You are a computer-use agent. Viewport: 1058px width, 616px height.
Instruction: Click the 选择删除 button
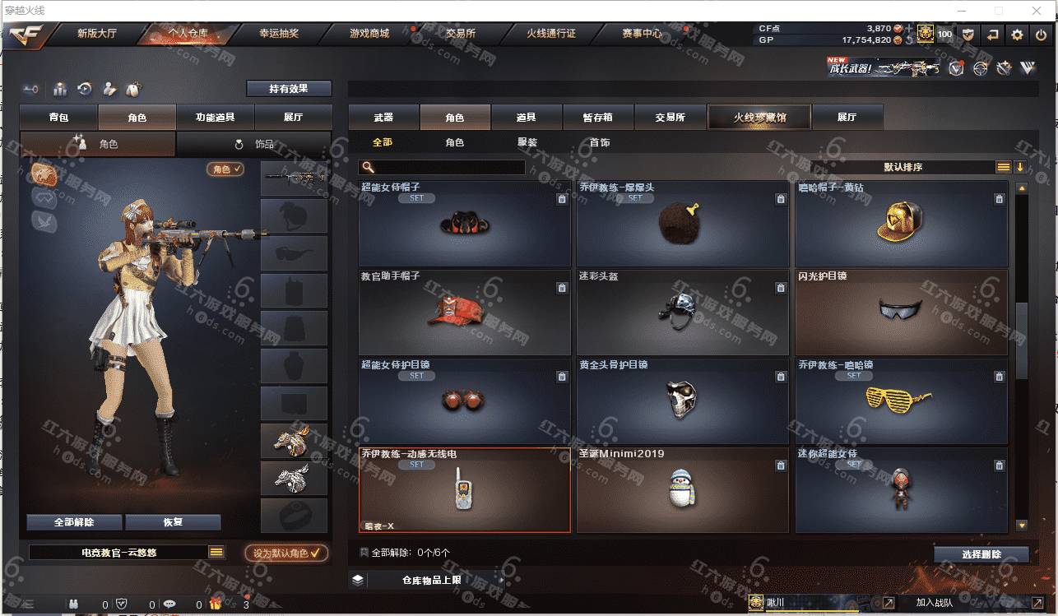[981, 554]
